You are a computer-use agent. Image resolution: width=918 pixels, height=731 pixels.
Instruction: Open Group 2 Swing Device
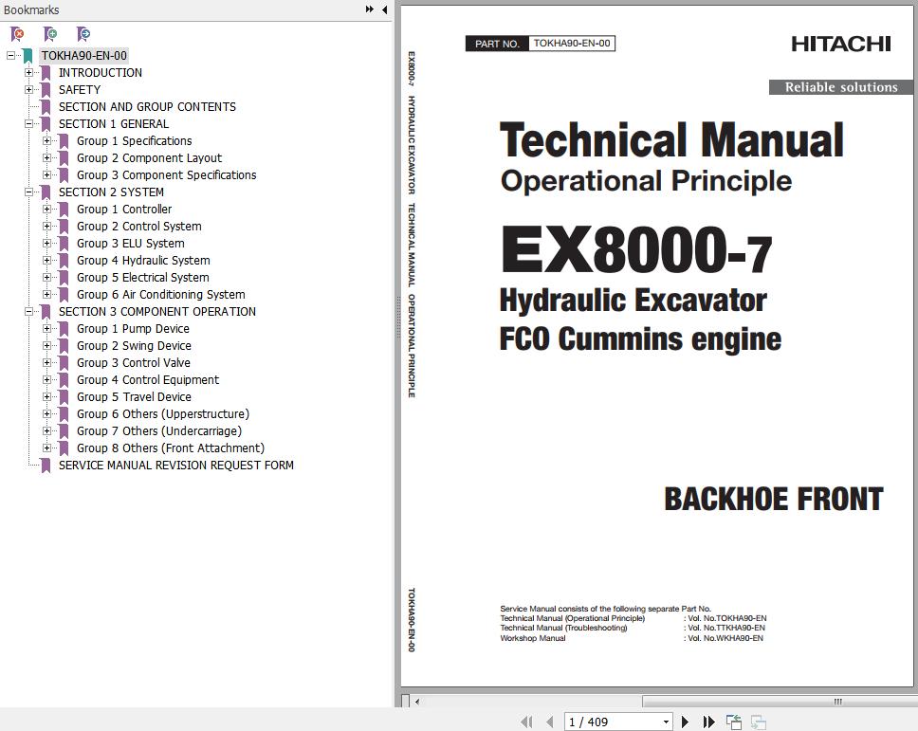(x=134, y=346)
